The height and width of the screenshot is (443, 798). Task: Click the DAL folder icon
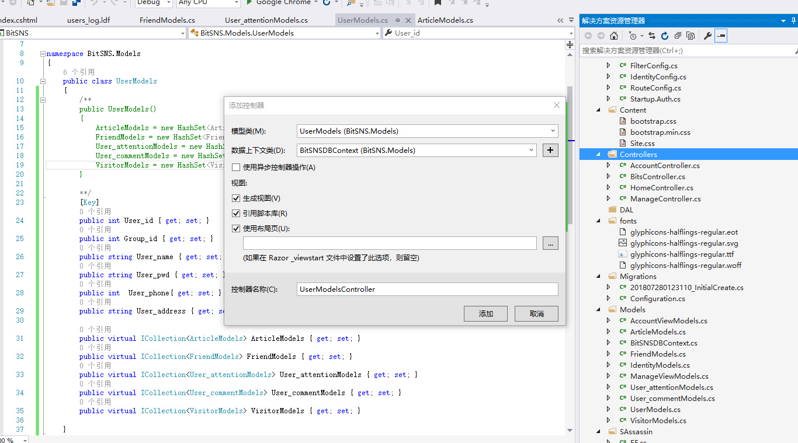[612, 210]
